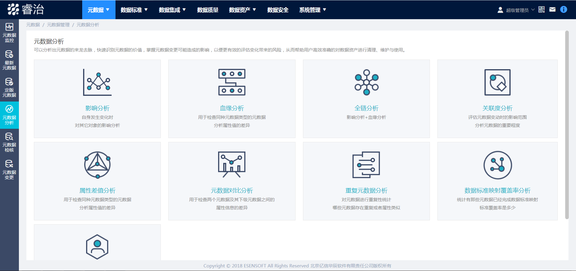Click the 数据标准映射覆盖率分析 circle icon
The image size is (576, 271).
tap(497, 165)
